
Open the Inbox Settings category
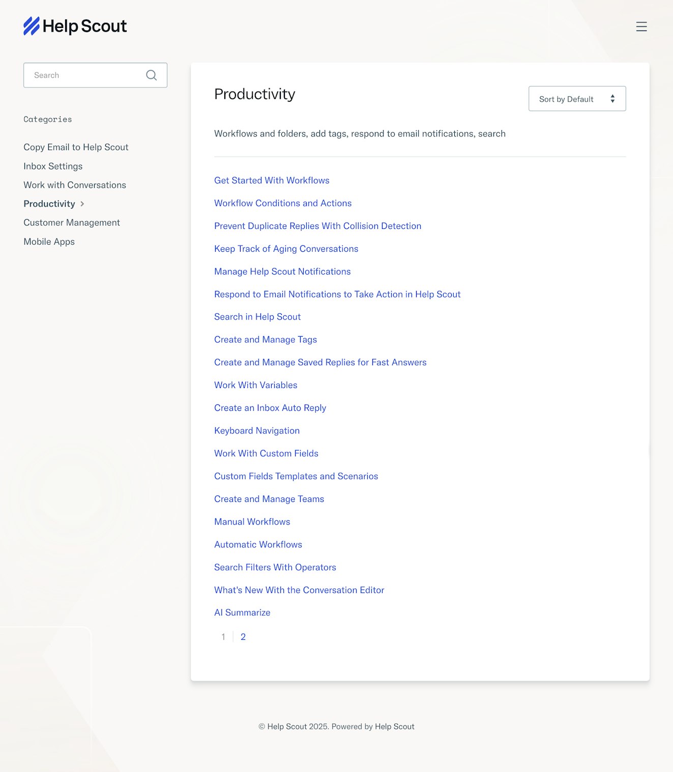[53, 166]
